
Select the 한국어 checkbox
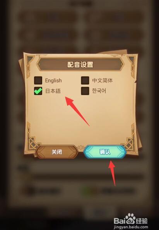tap(85, 91)
